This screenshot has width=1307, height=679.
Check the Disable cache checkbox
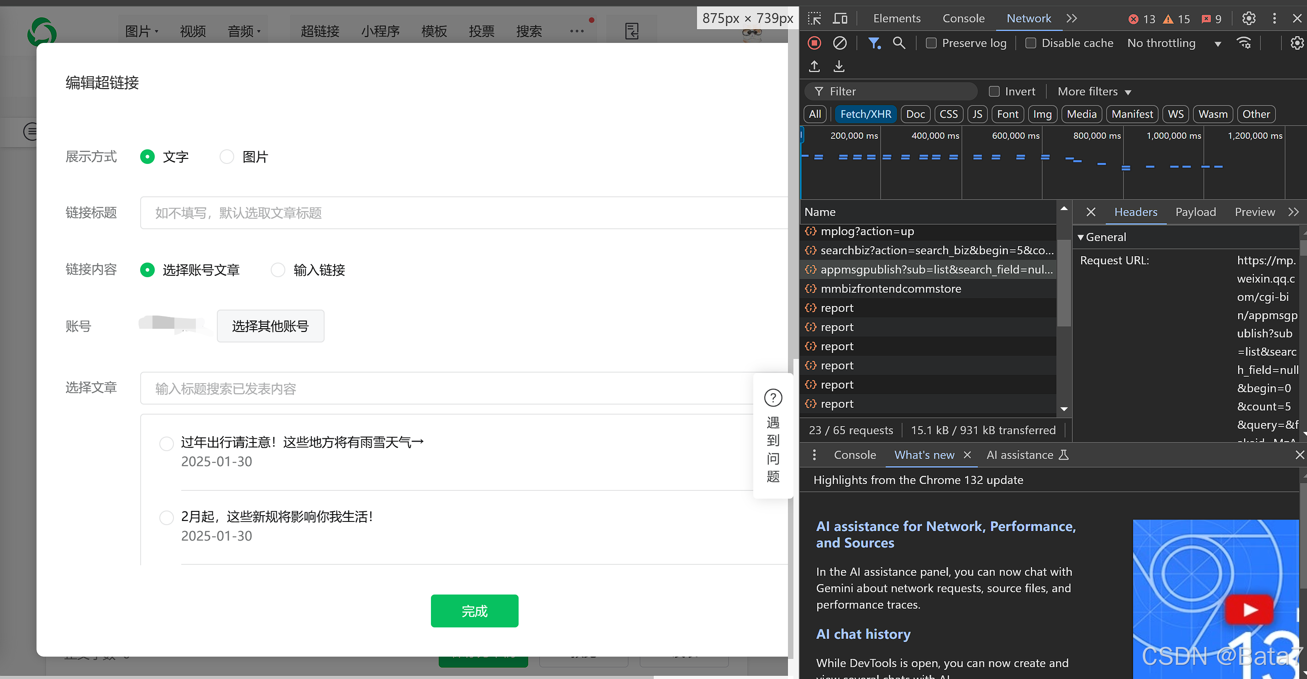(x=1030, y=43)
